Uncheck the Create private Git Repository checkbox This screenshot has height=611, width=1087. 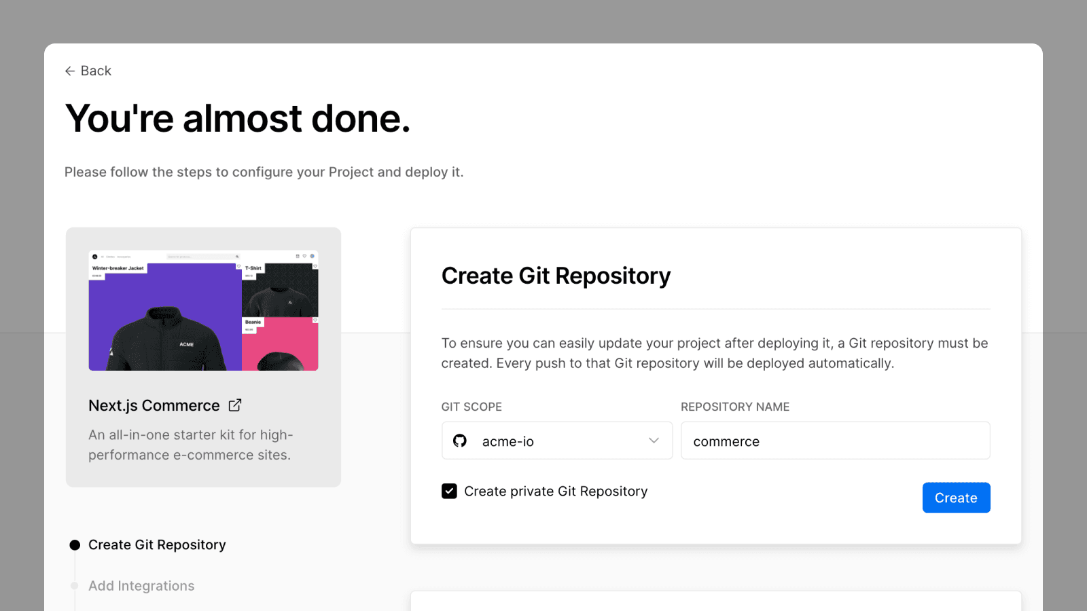point(449,491)
